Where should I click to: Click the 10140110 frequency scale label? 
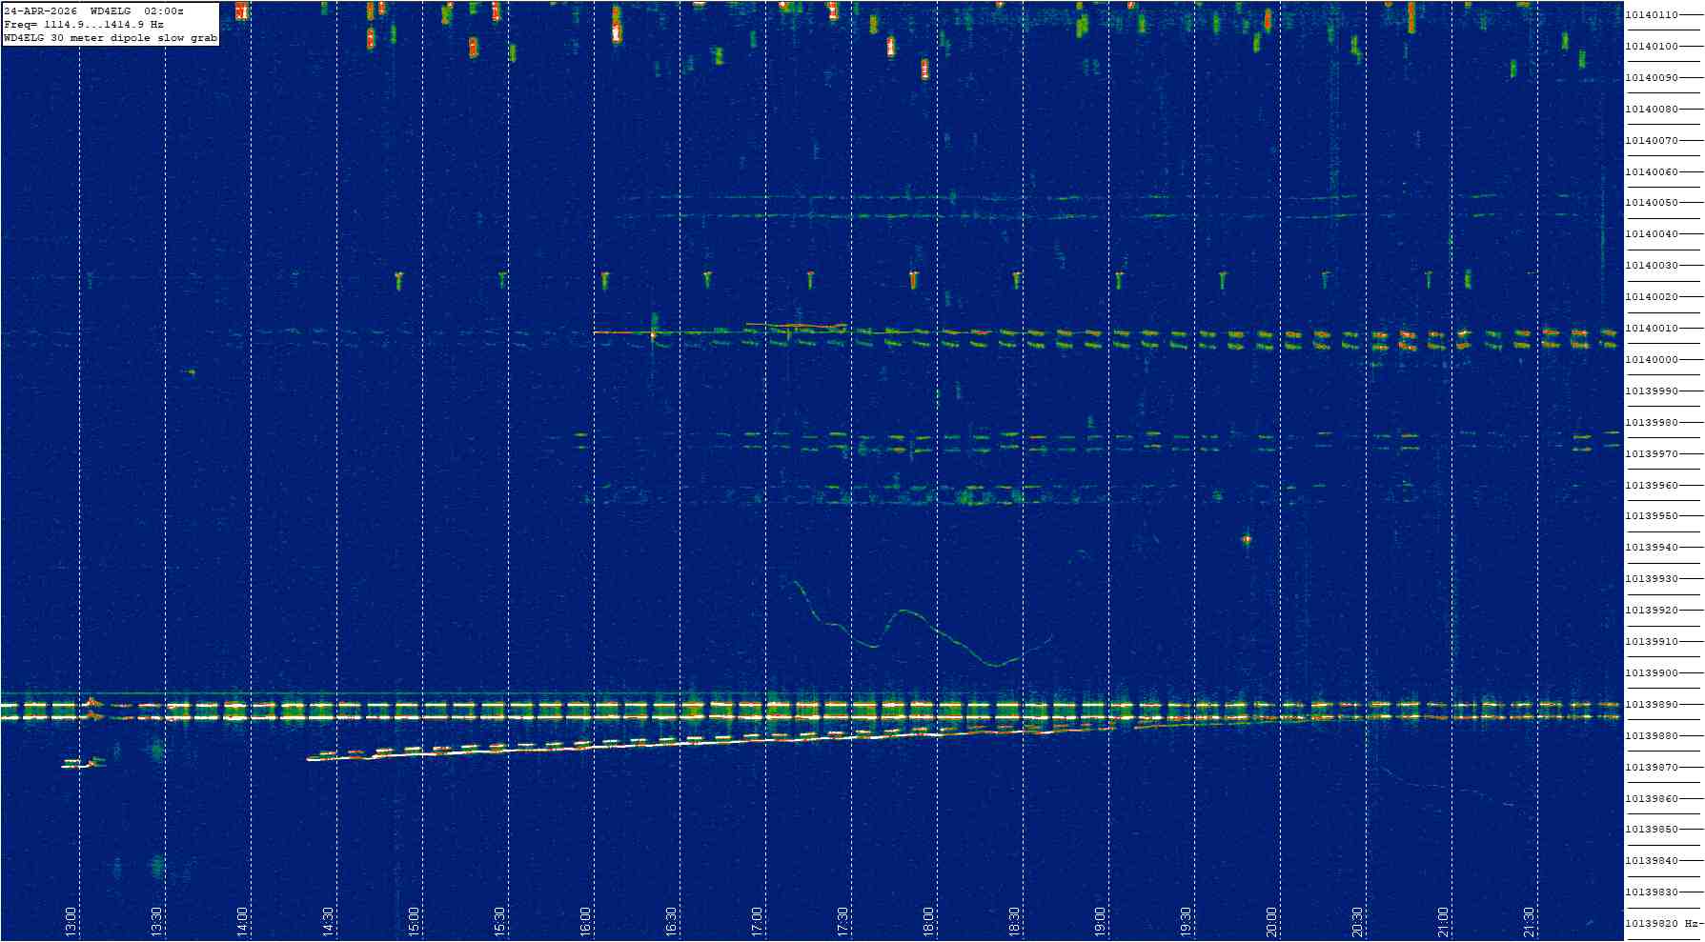(x=1652, y=15)
